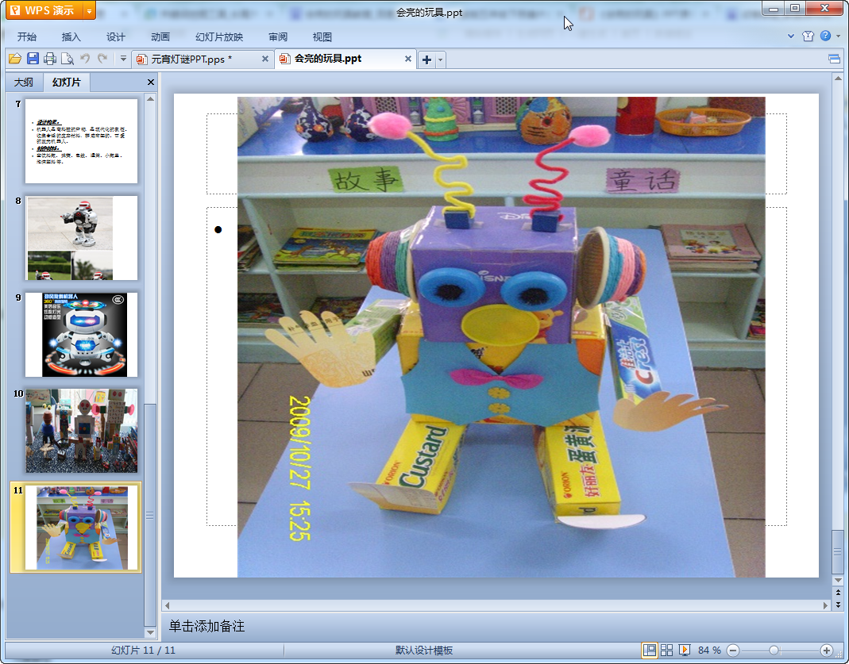Click the horizontal scrollbar right arrow
This screenshot has height=664, width=849.
click(826, 605)
